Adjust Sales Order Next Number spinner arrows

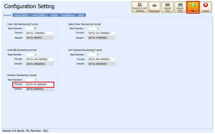100,28
